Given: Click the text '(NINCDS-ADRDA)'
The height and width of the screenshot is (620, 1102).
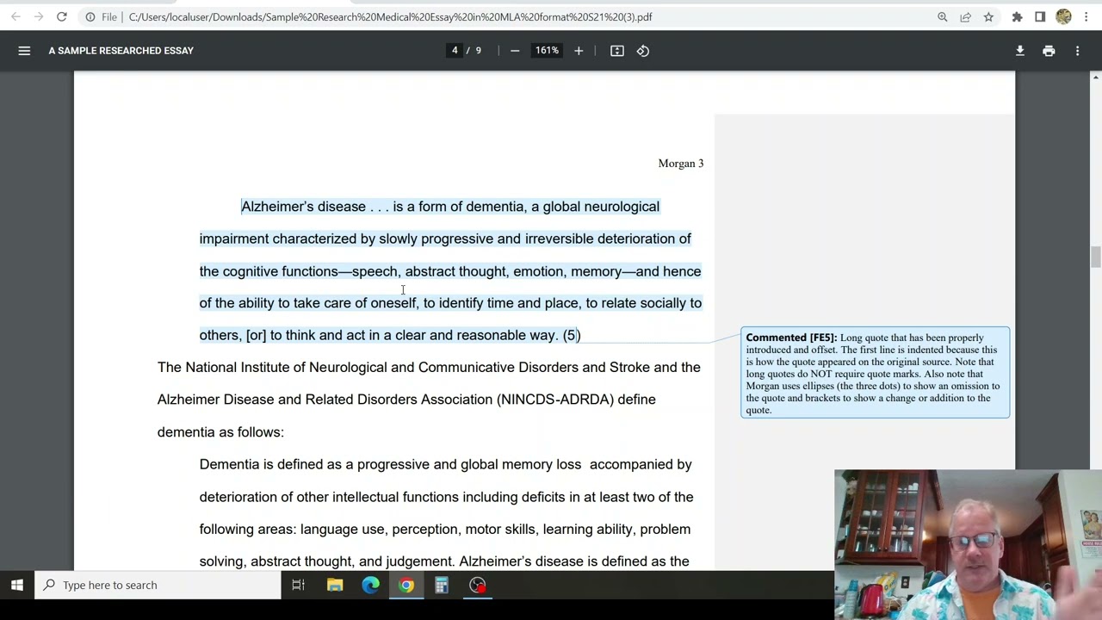Looking at the screenshot, I should 555,400.
